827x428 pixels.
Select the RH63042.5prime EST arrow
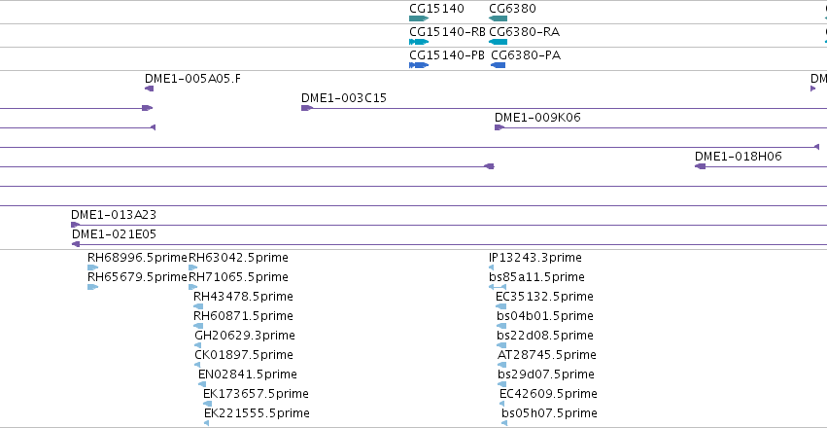(x=193, y=267)
